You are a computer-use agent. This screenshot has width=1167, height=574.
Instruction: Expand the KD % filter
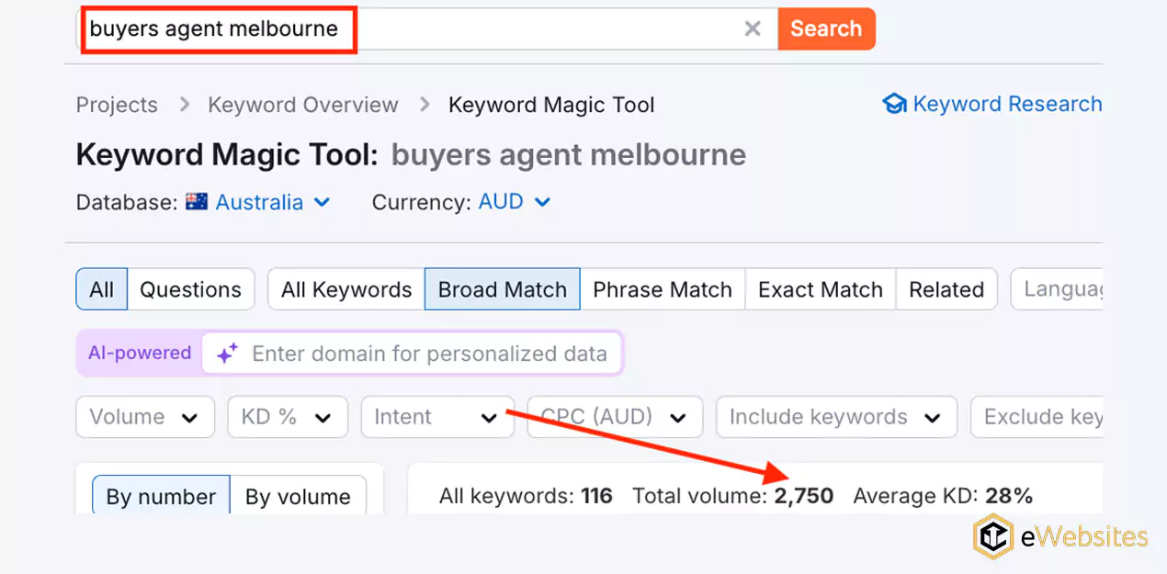pyautogui.click(x=288, y=417)
